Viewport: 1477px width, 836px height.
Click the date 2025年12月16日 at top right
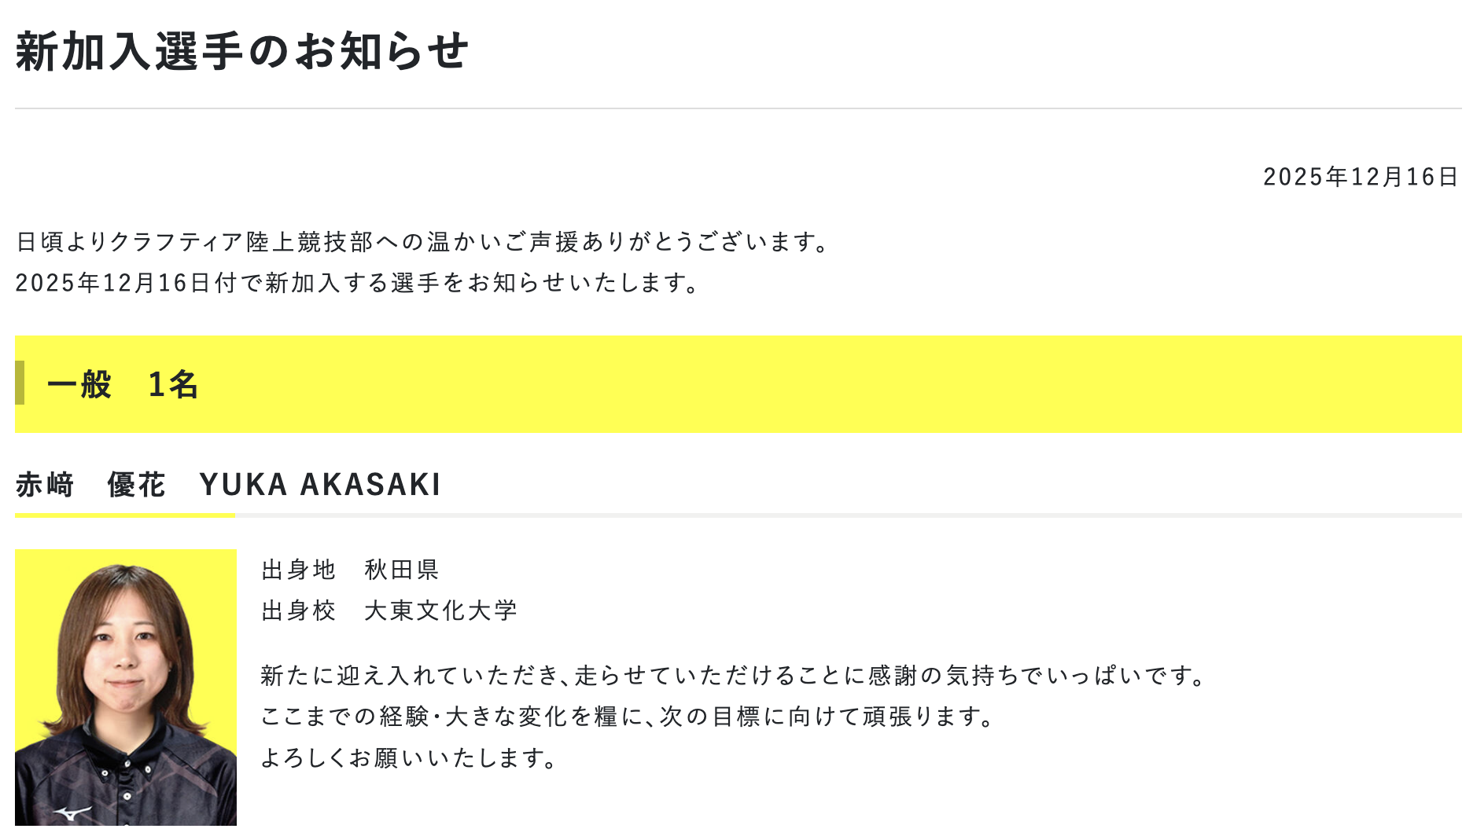1361,177
